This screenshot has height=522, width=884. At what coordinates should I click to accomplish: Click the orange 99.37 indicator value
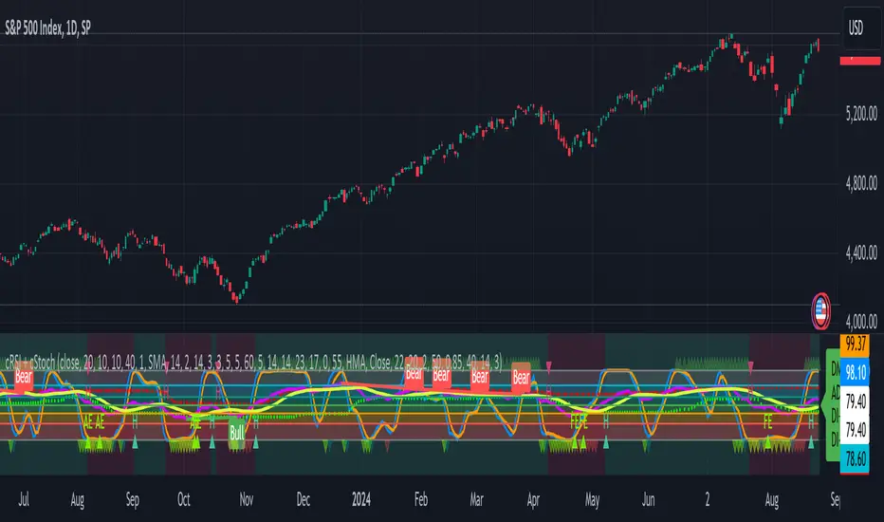855,344
